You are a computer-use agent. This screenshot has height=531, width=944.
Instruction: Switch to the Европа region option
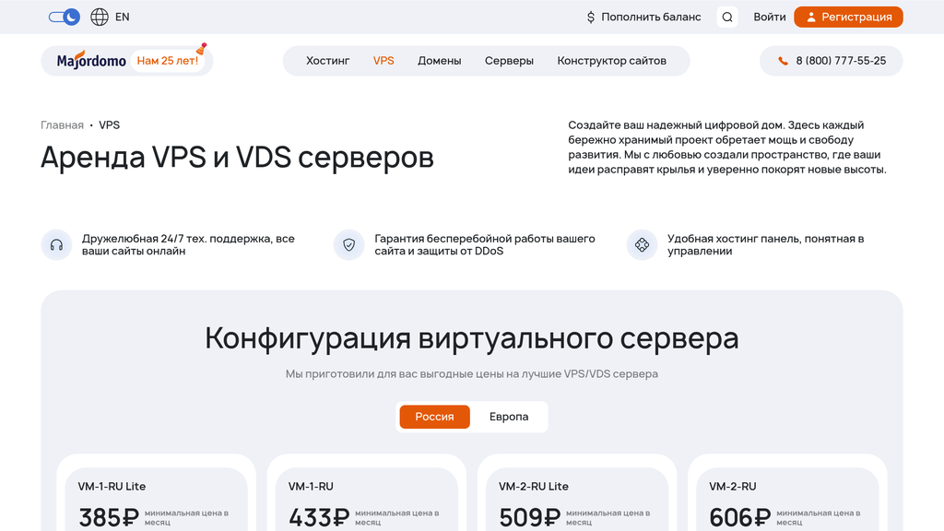[508, 417]
